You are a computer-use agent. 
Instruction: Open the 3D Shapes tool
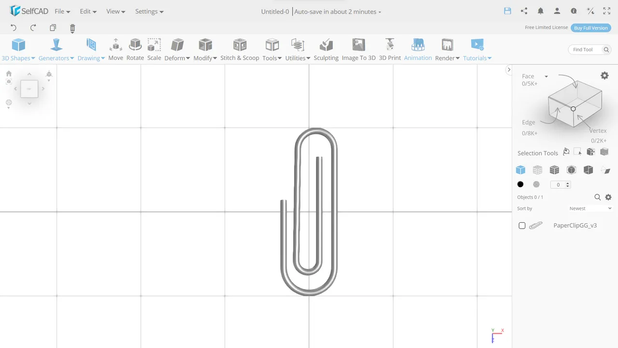tap(18, 50)
